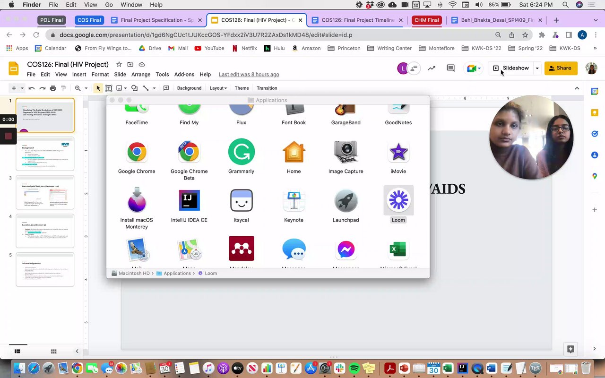Screen dimensions: 605x378
Task: Open Messenger app in Applications window
Action: [x=346, y=249]
